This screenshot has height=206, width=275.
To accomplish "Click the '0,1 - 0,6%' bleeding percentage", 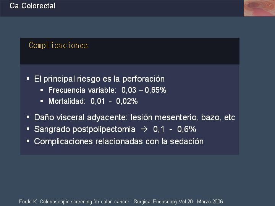I will [175, 129].
